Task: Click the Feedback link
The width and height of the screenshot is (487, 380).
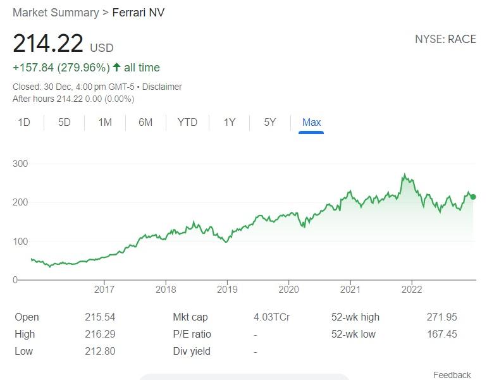Action: click(x=452, y=375)
